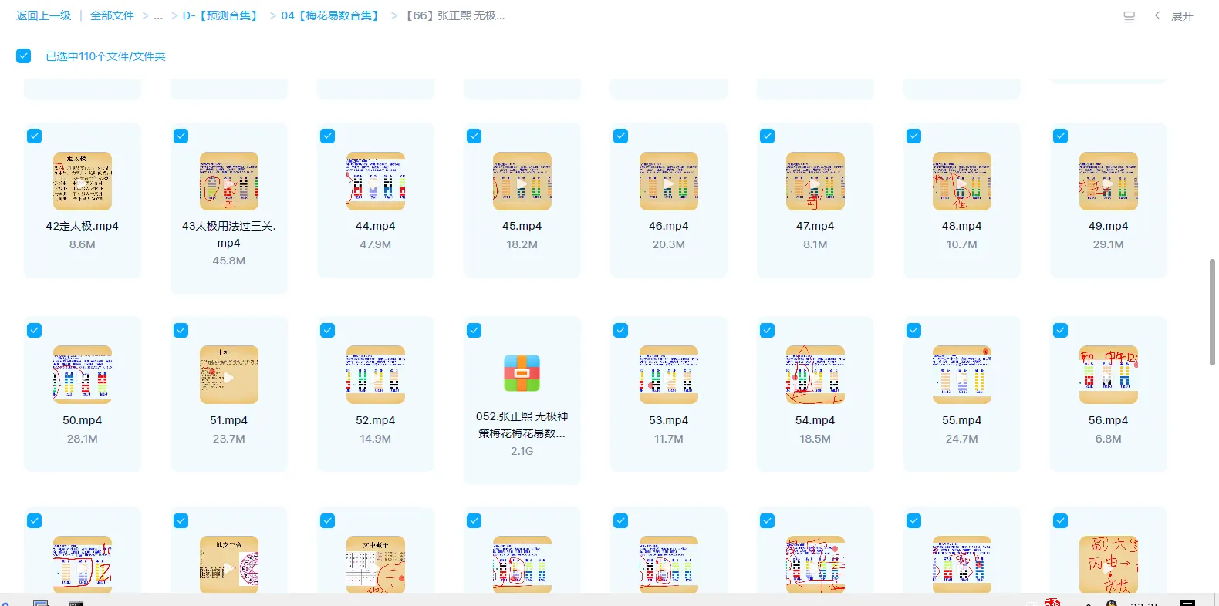Click the 【66】张正熙 无极 breadcrumb

point(454,15)
